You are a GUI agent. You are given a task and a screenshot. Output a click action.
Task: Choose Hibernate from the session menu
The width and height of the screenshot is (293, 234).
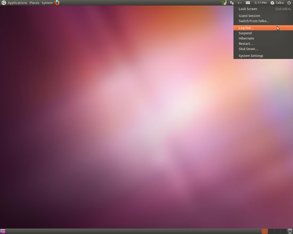263,38
